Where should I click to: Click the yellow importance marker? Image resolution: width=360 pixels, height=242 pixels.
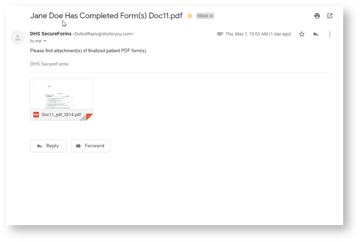(190, 16)
